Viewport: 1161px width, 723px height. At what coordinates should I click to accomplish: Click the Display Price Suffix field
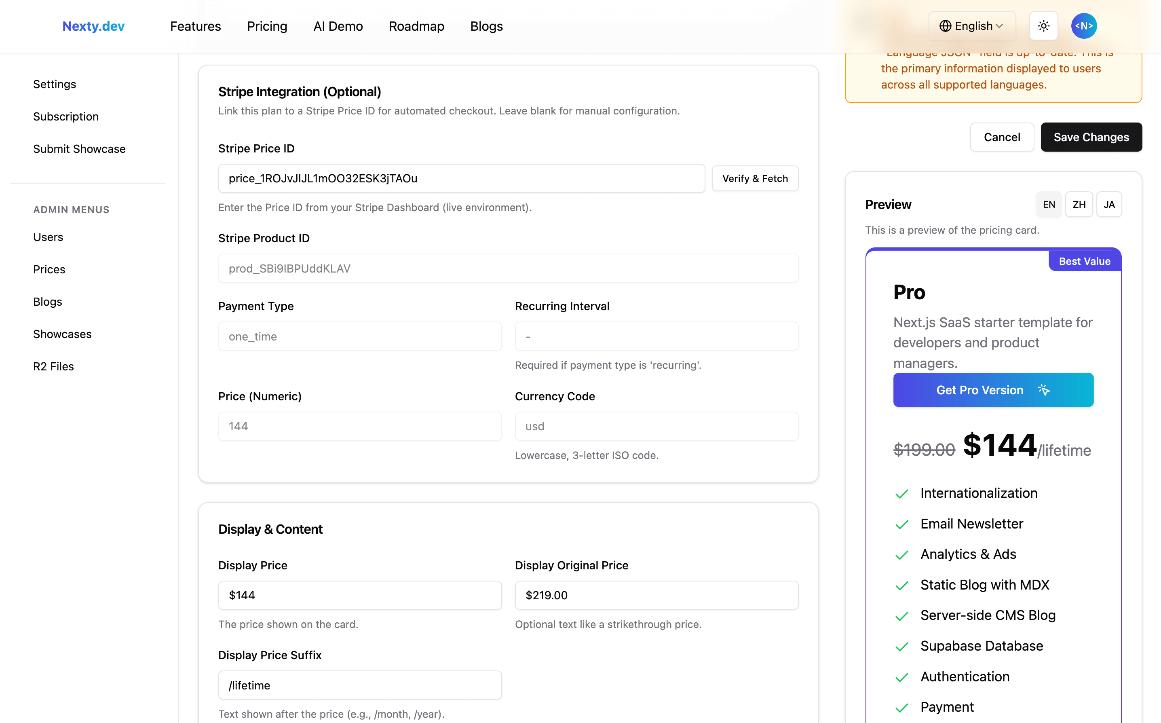(359, 685)
